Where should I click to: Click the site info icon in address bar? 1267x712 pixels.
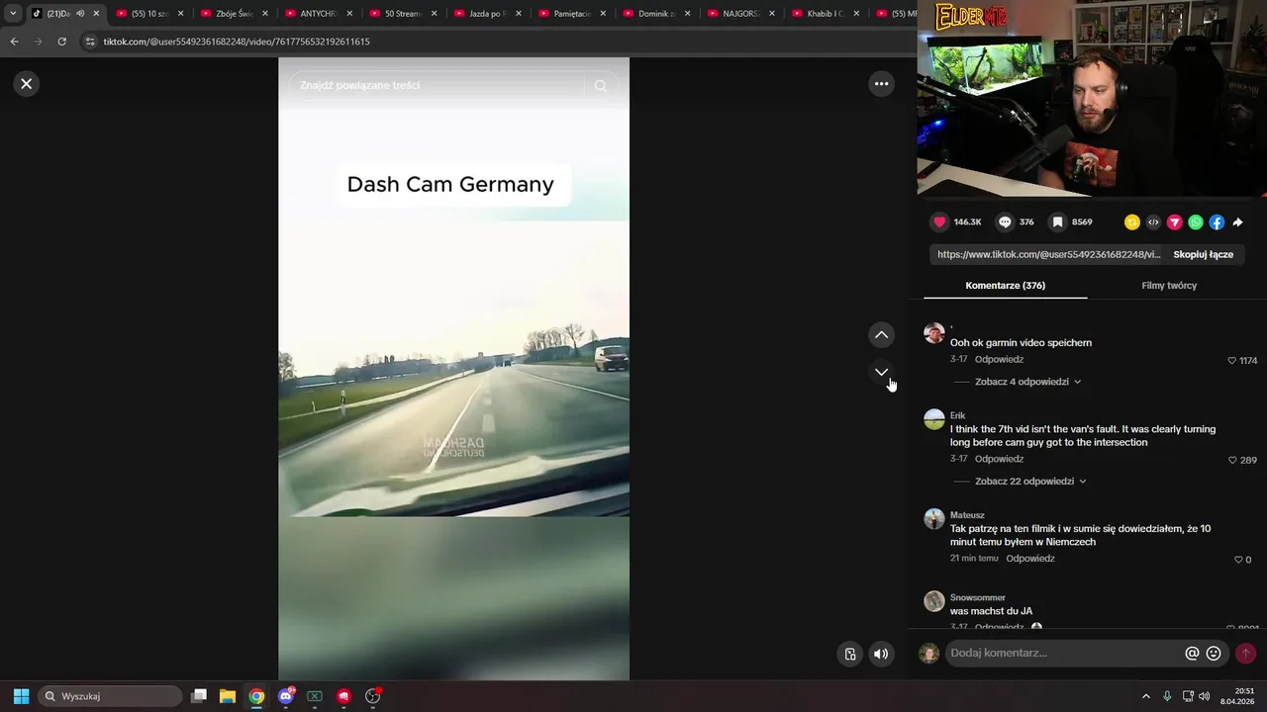pos(90,42)
